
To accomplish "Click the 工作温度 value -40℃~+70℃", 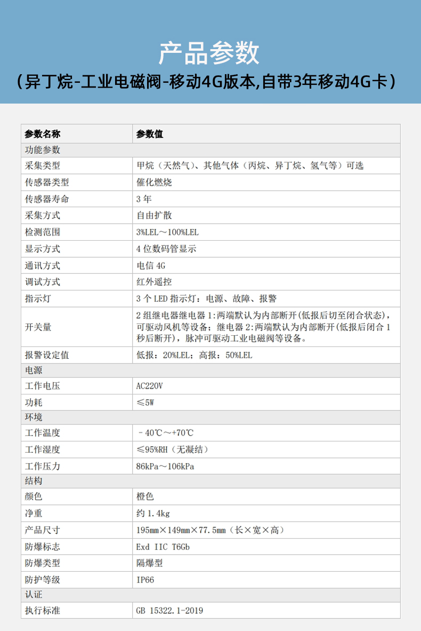I will pyautogui.click(x=163, y=433).
